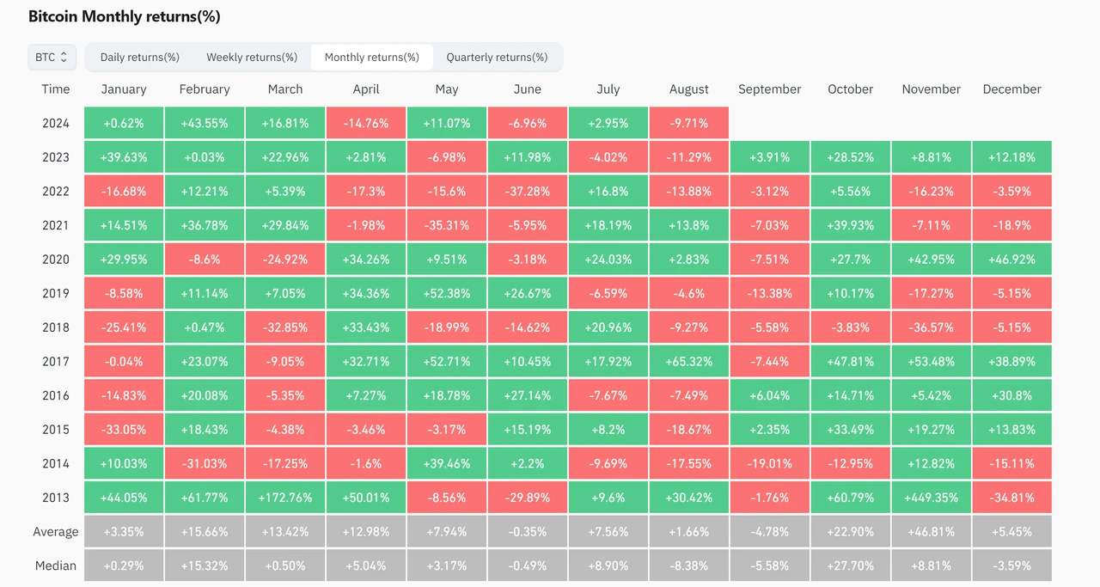Screen dimensions: 1100x587
Task: Click the May 2021 -35.31% cell
Action: coord(447,225)
